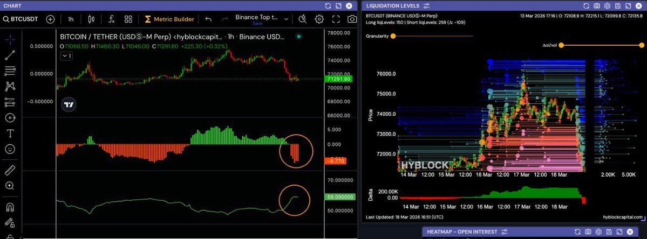Viewport: 647px width, 239px height.
Task: Click the Δoi/vol slider right handle
Action: tap(642, 45)
